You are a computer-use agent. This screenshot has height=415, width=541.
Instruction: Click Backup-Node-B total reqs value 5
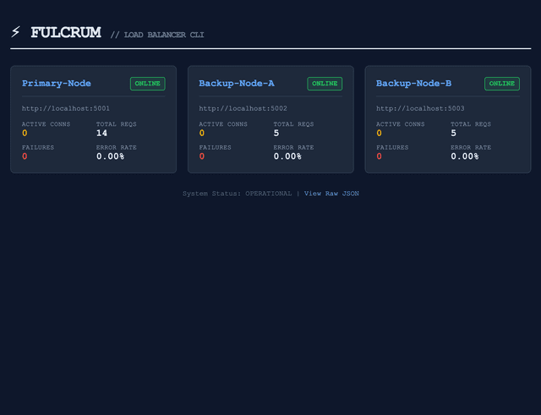pos(453,134)
